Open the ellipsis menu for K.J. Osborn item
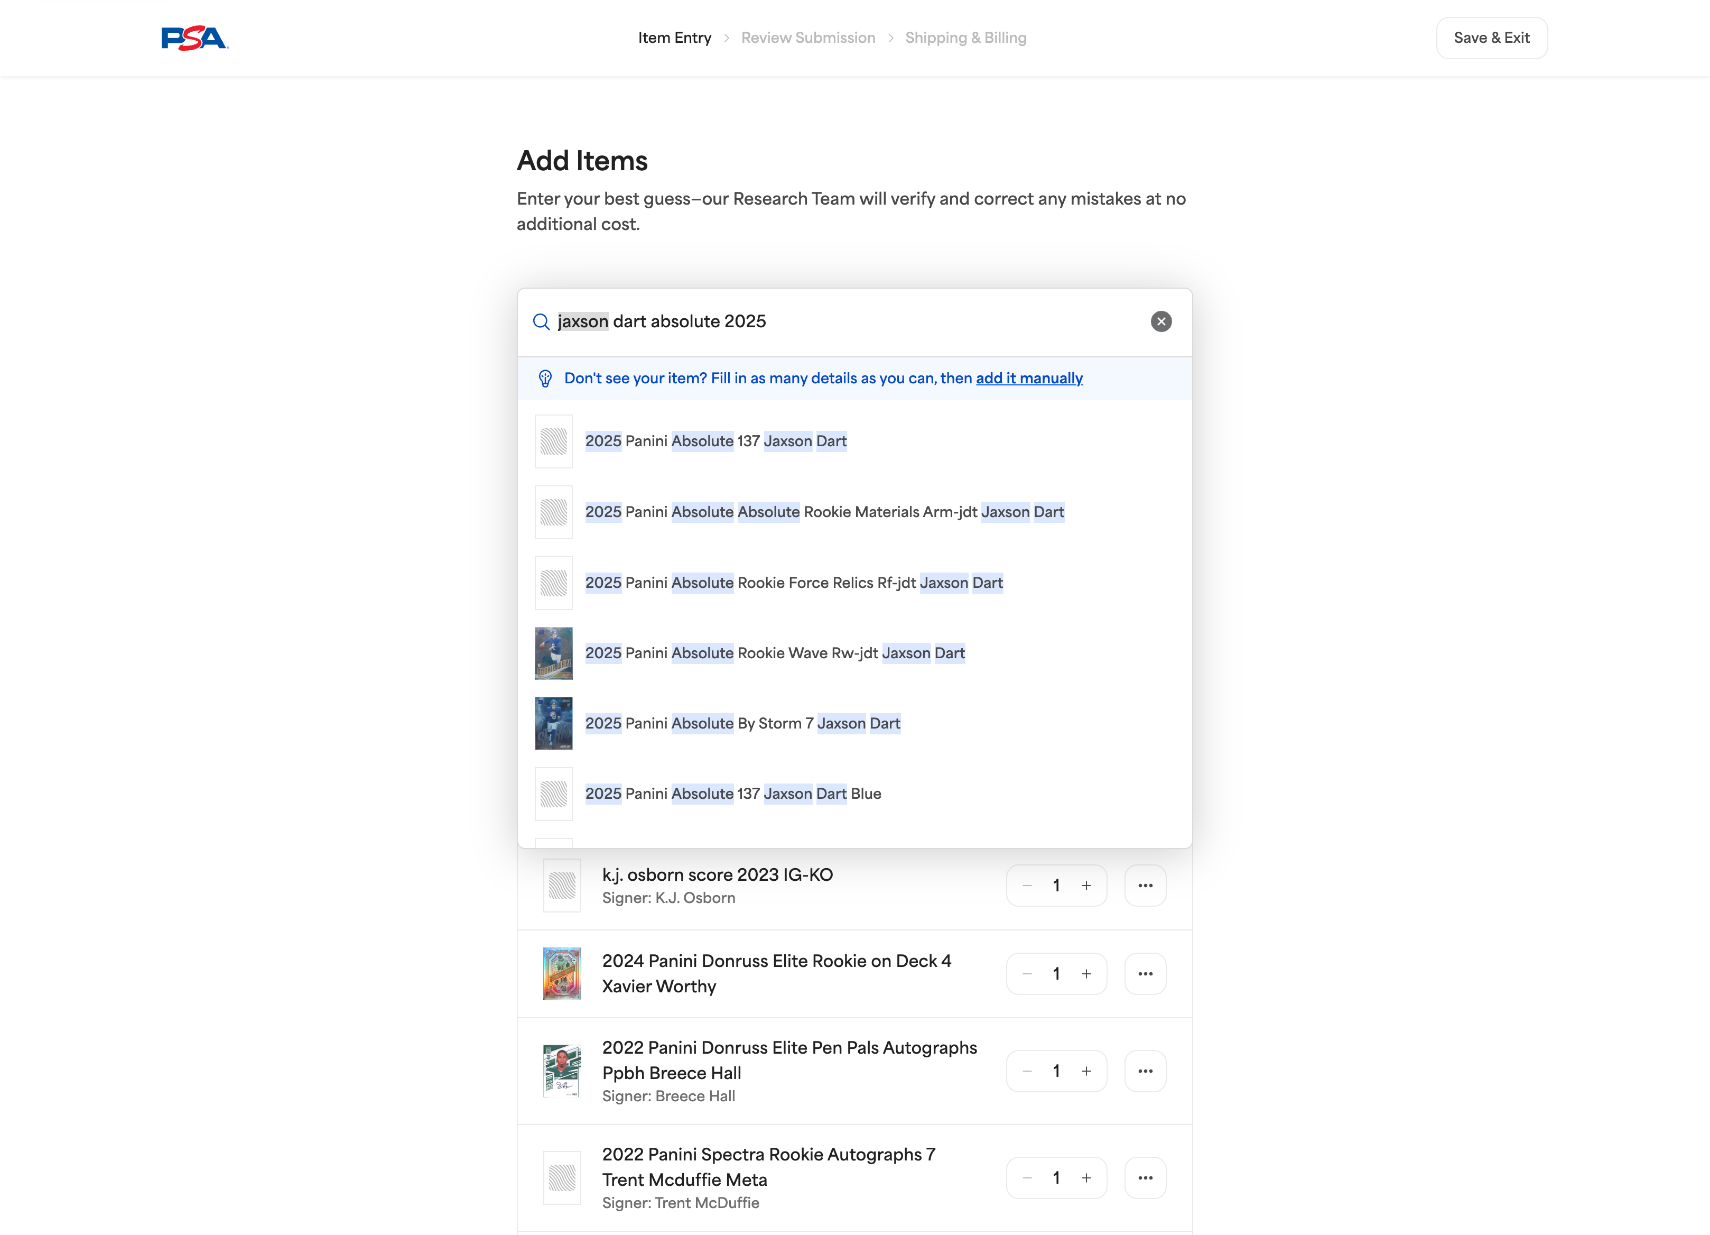1710x1235 pixels. (x=1145, y=885)
